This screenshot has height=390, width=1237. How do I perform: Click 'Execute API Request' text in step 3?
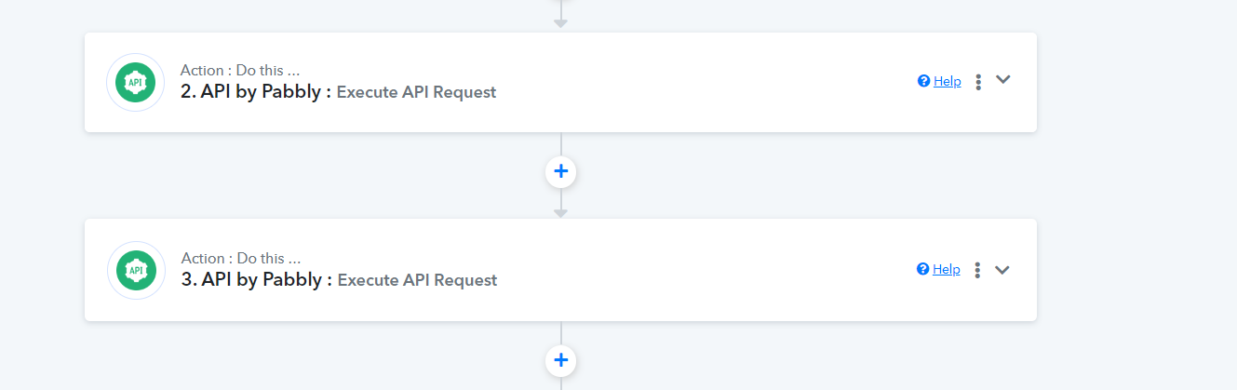coord(417,280)
